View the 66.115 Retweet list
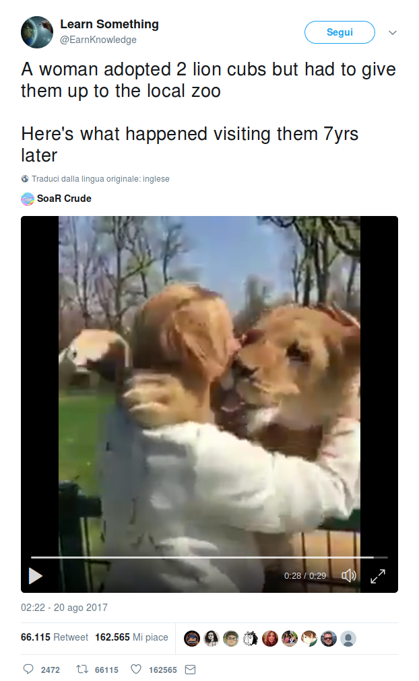Screen dimensions: 419x681 click(55, 637)
